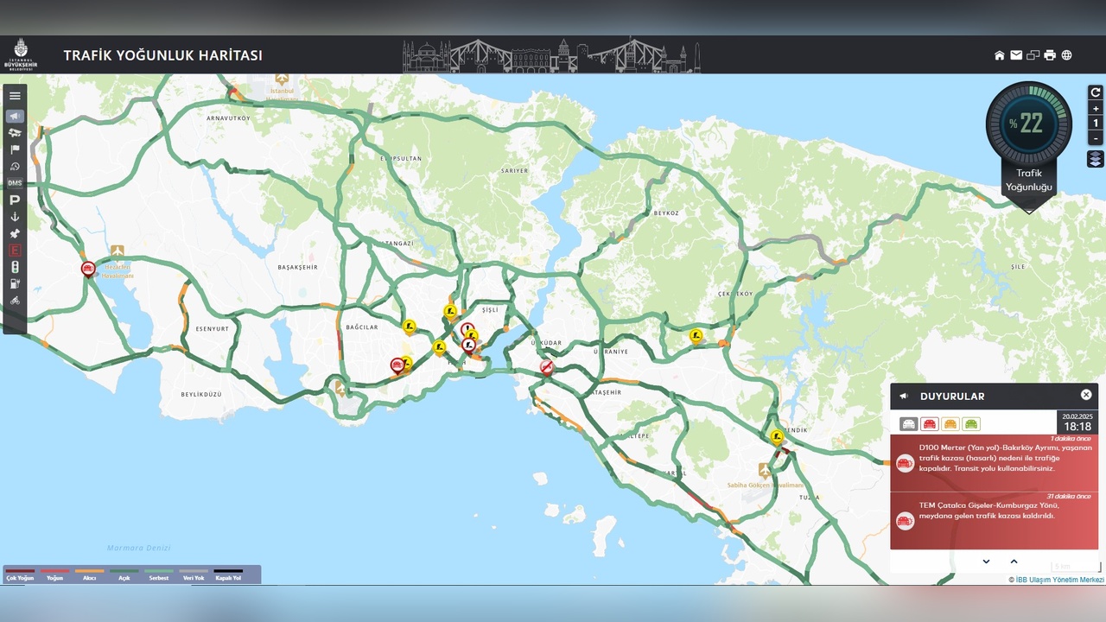Go to home via header icon
The height and width of the screenshot is (622, 1106).
(x=1000, y=55)
